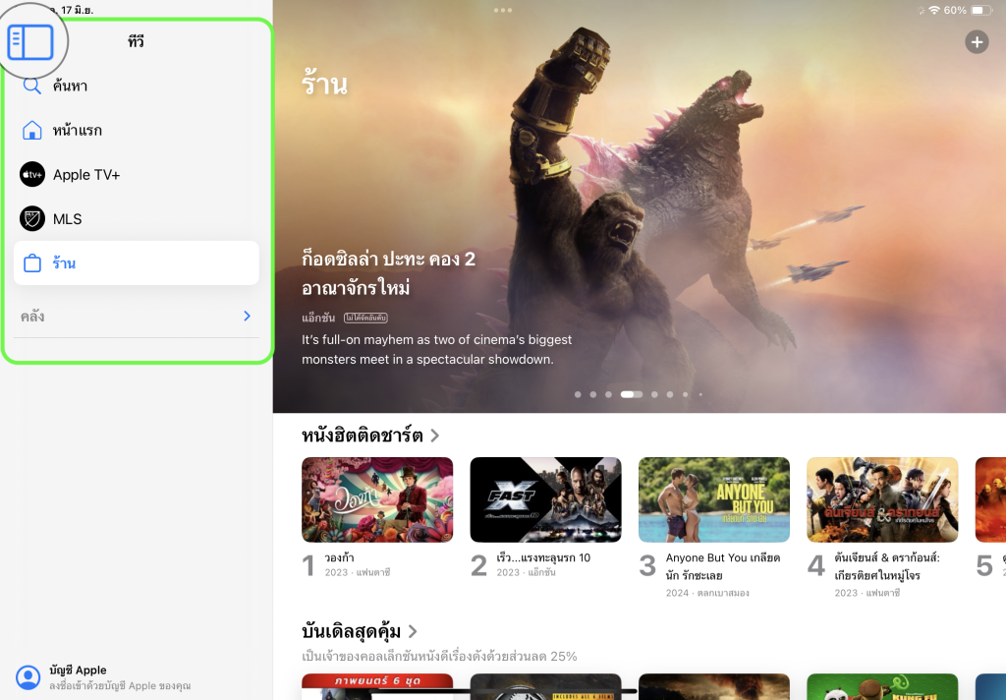The height and width of the screenshot is (700, 1006).
Task: Click the search magnifier icon
Action: pos(32,86)
